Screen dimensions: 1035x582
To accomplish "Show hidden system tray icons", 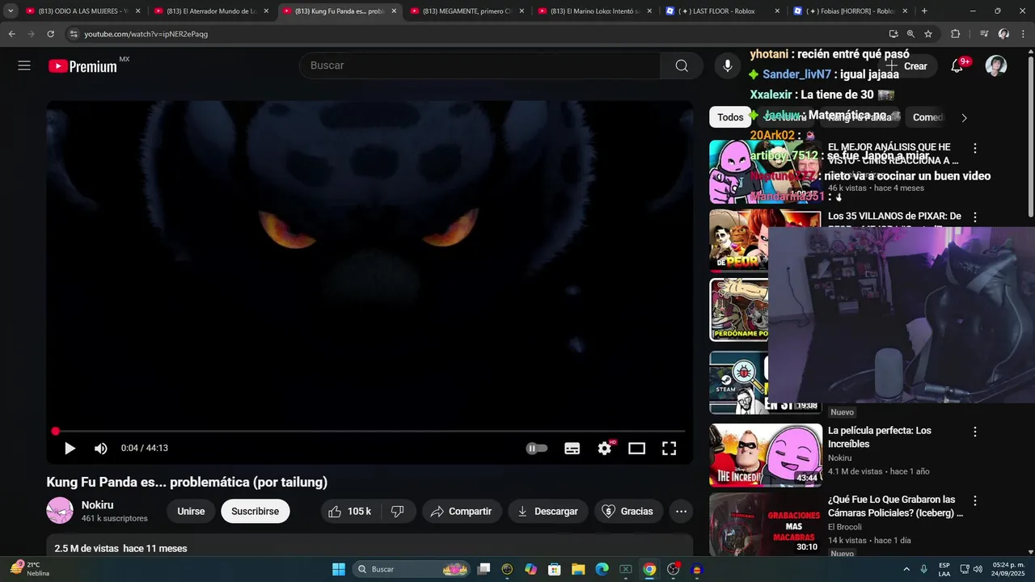I will [906, 569].
